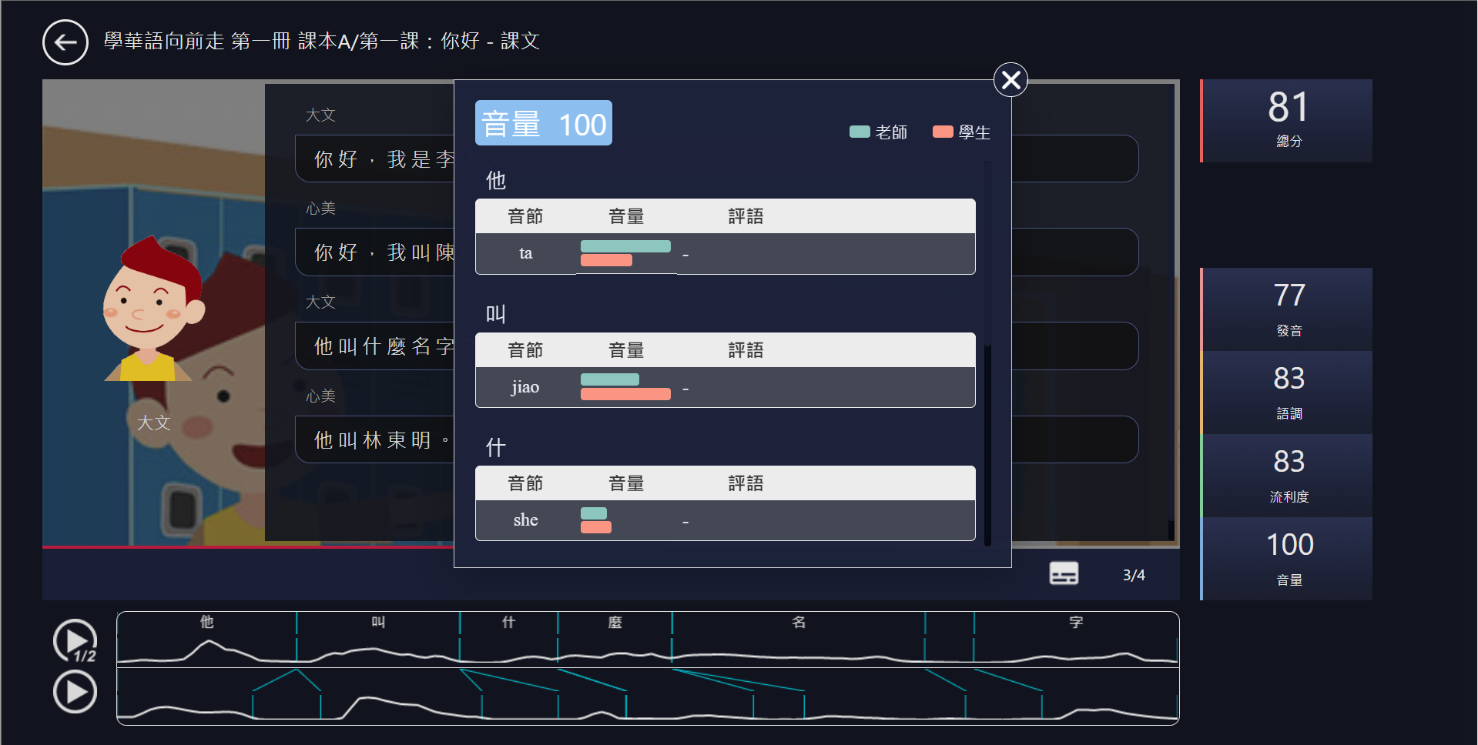The height and width of the screenshot is (745, 1478).
Task: Click the teal teacher volume bar for ta
Action: pyautogui.click(x=625, y=246)
